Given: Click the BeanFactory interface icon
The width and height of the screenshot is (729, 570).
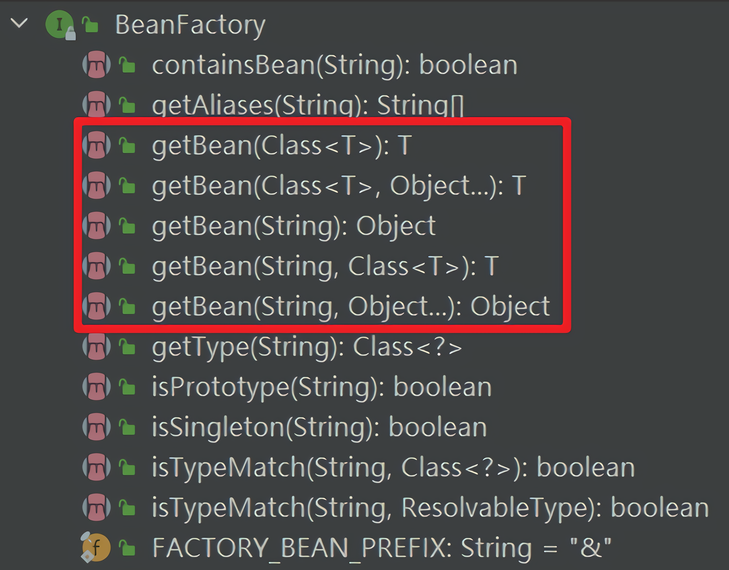Looking at the screenshot, I should [x=60, y=25].
